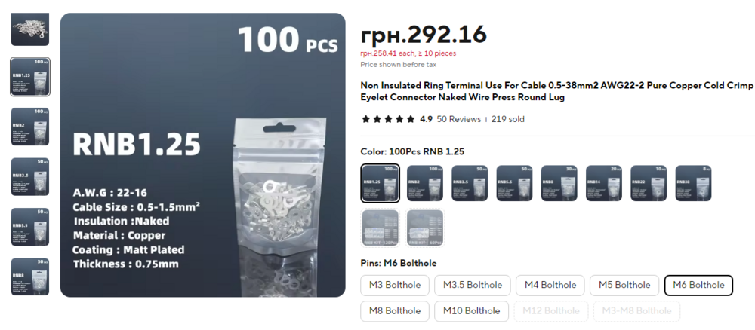755x330 pixels.
Task: Pick the RNB14 20pcs variant swatch
Action: (x=604, y=183)
